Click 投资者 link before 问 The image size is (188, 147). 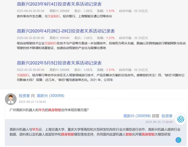(24, 96)
